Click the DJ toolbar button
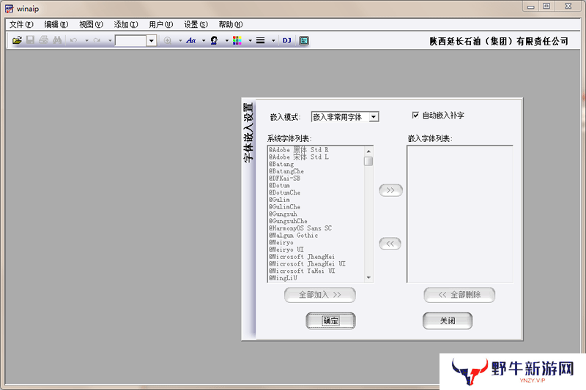 (x=286, y=40)
